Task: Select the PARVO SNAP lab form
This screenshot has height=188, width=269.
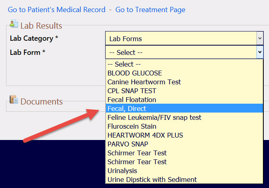Action: 184,144
